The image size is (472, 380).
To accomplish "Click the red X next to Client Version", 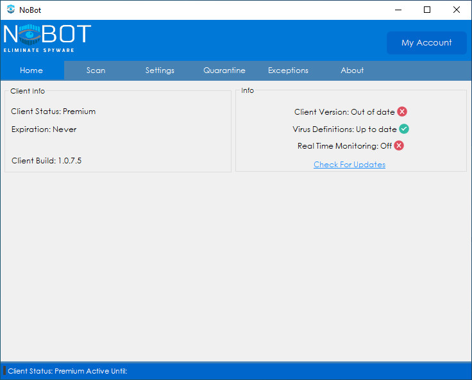I will tap(402, 112).
